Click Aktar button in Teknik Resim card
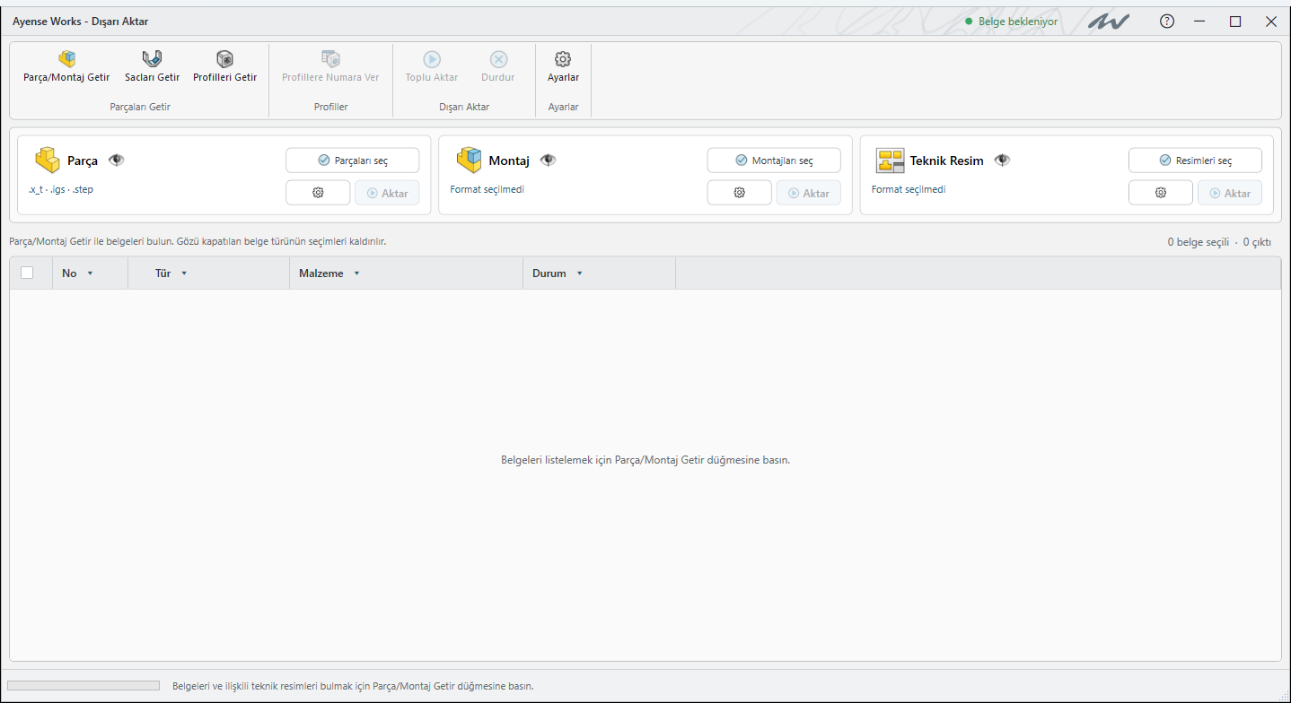 click(x=1230, y=193)
